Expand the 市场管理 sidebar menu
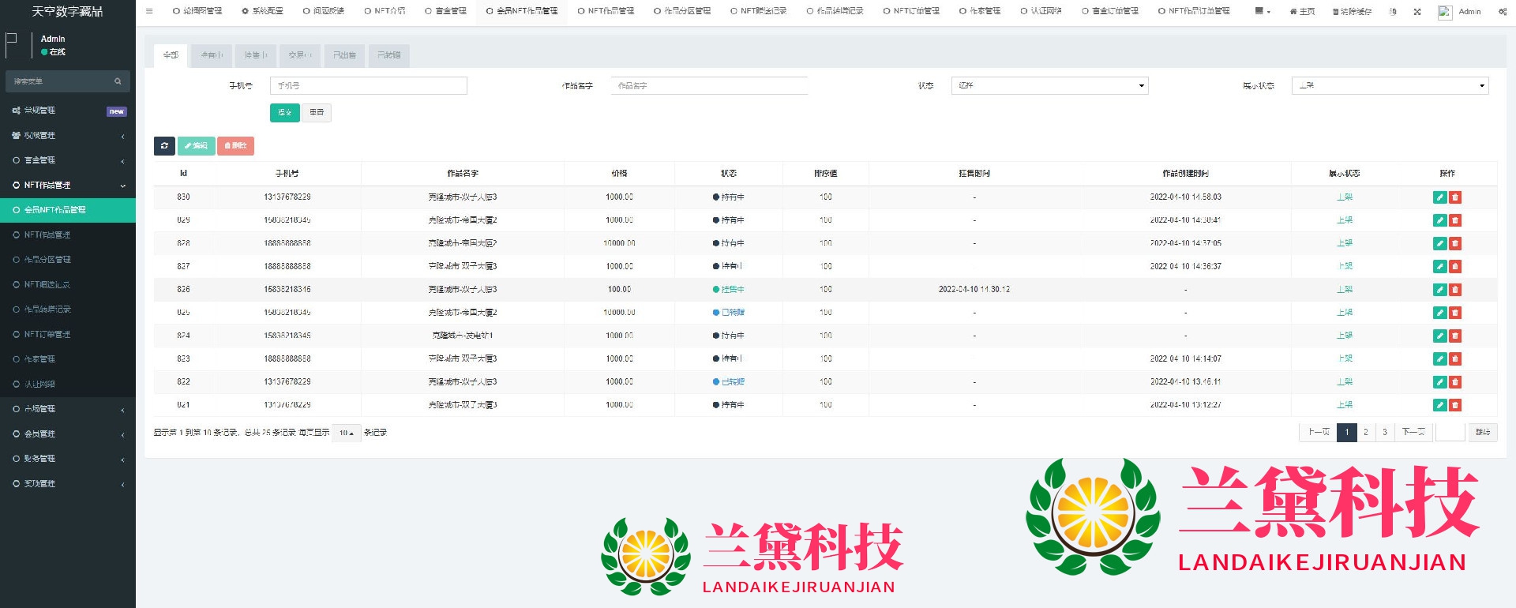The height and width of the screenshot is (608, 1516). coord(68,409)
